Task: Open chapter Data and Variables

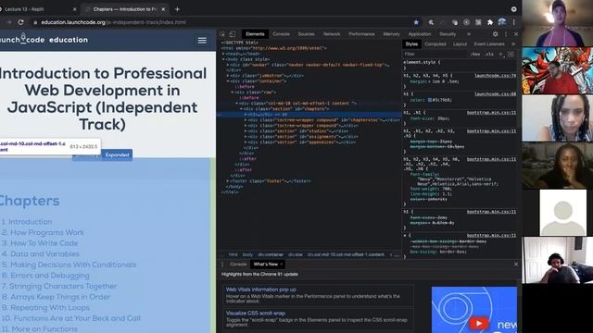Action: (x=44, y=254)
